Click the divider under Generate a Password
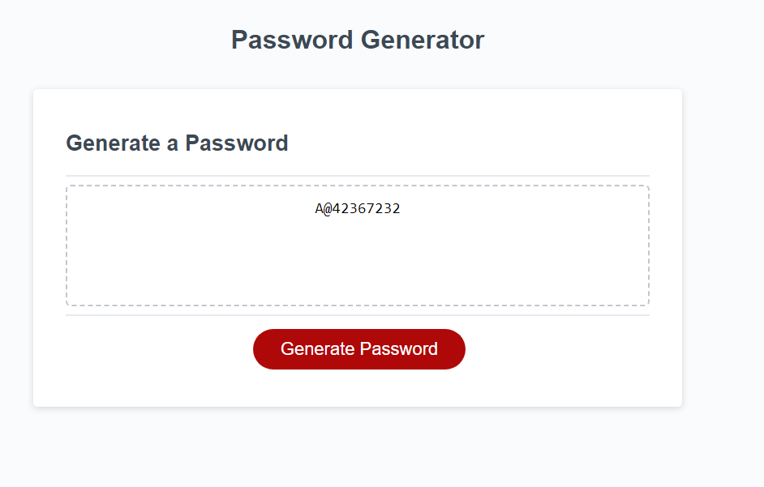Image resolution: width=764 pixels, height=487 pixels. coord(358,173)
